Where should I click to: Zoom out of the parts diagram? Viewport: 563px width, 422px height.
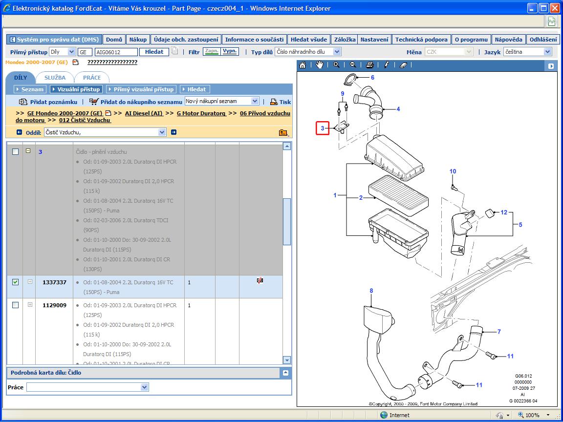pyautogui.click(x=352, y=65)
